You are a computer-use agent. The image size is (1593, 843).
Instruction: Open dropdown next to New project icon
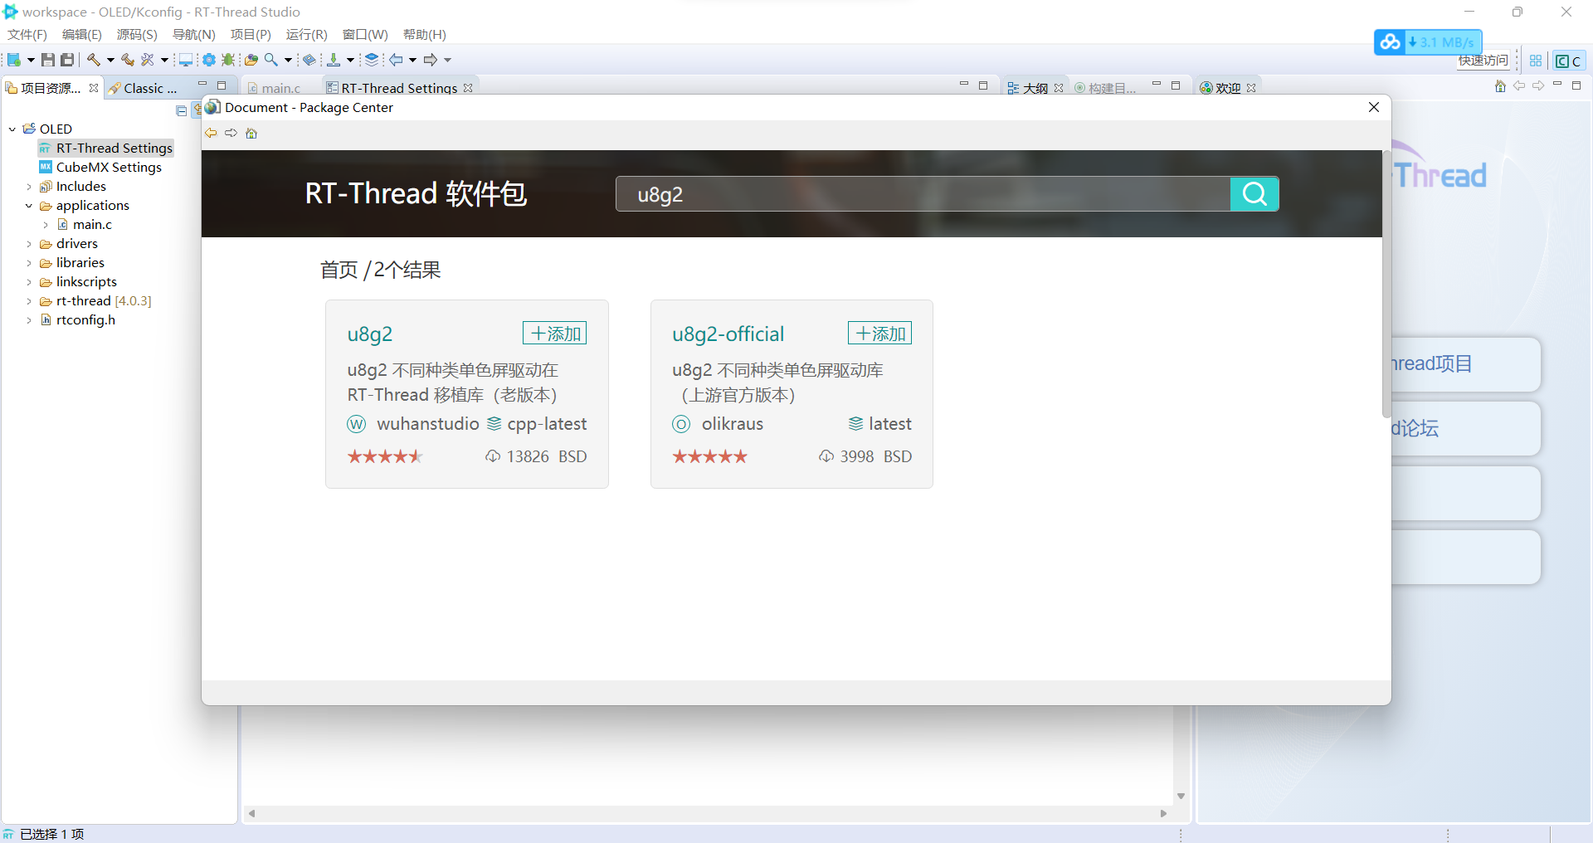(31, 60)
